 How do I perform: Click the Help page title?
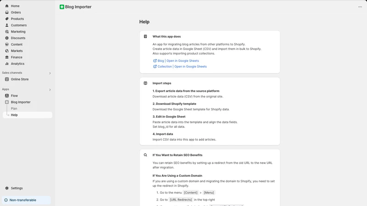pos(144,22)
